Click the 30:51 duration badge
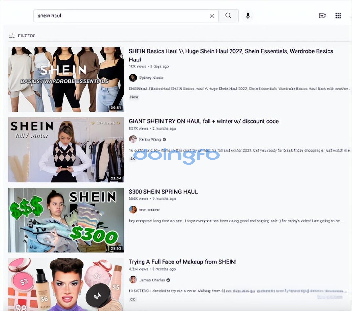This screenshot has height=311, width=352. 116,108
